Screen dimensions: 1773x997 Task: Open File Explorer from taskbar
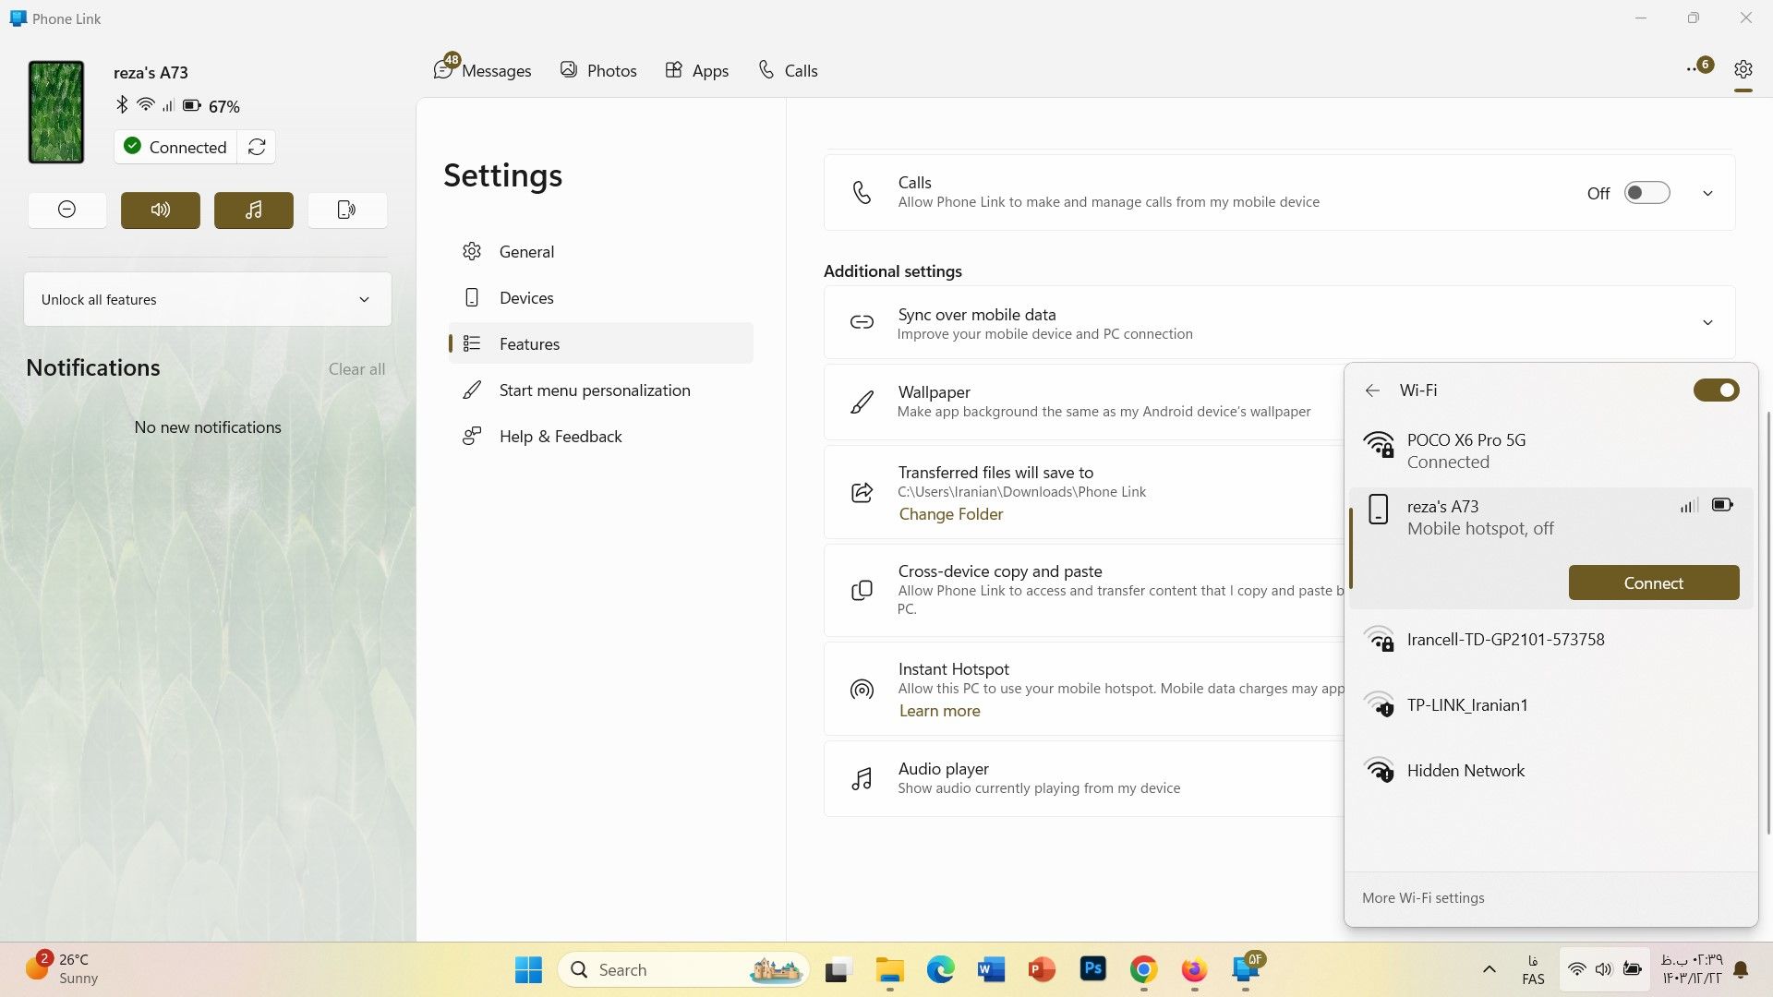click(889, 969)
